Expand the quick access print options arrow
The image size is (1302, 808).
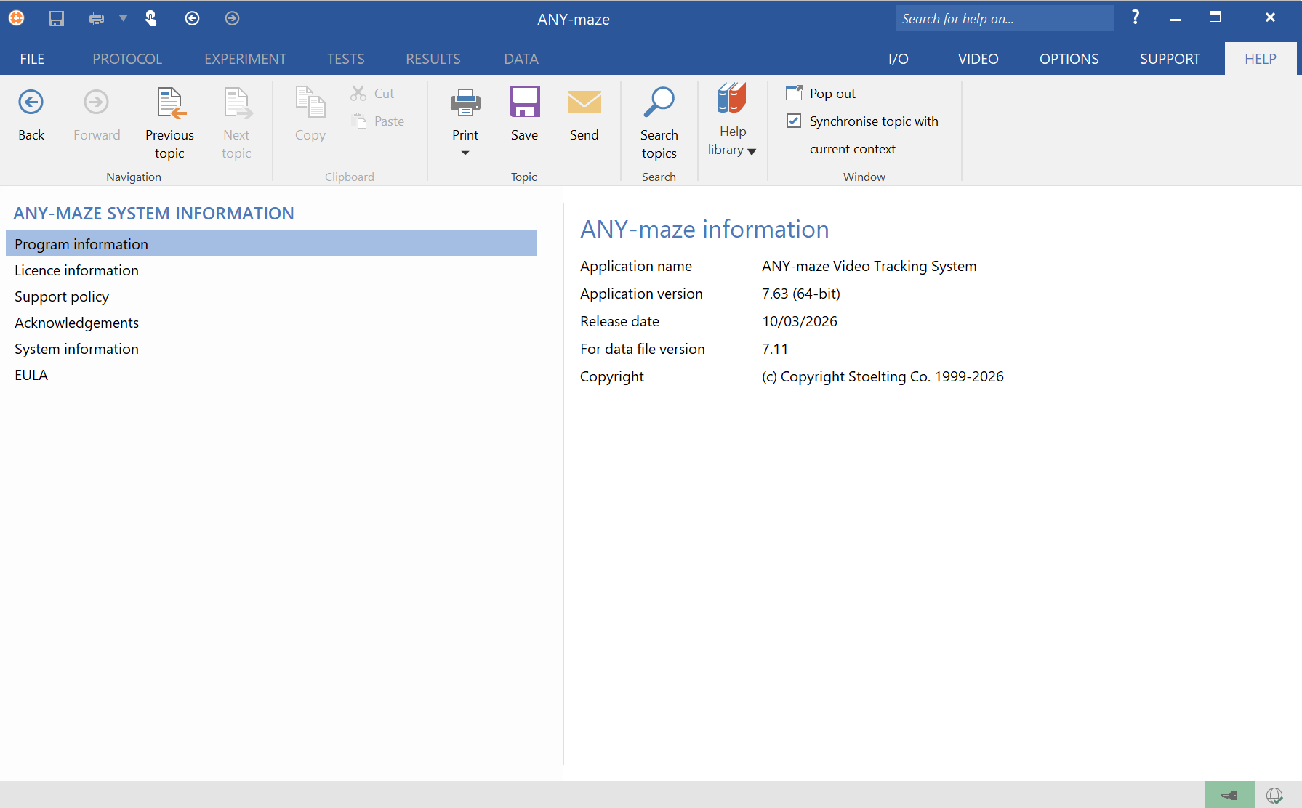tap(123, 18)
